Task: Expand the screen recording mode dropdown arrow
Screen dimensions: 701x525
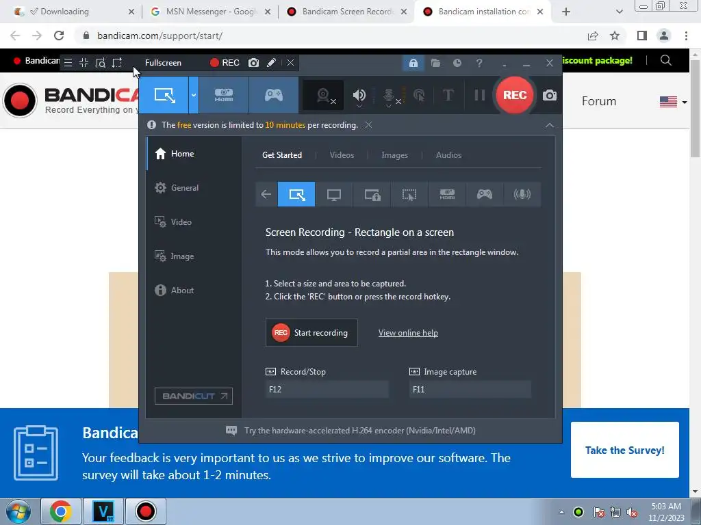Action: 194,95
